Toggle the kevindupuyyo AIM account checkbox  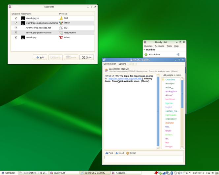(16, 18)
